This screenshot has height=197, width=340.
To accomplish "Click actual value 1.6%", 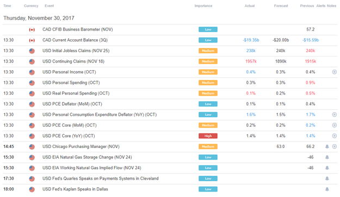I will [x=251, y=115].
